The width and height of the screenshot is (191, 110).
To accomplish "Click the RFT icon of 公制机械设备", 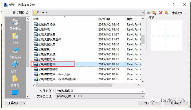I will (36, 44).
